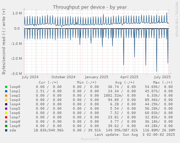Select the loop9 device label

tap(15, 126)
